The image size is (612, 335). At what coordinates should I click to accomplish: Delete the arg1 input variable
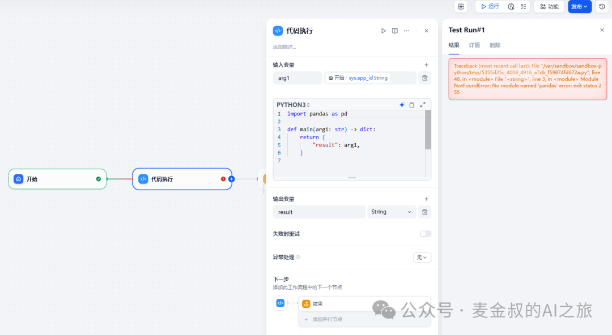pyautogui.click(x=424, y=78)
